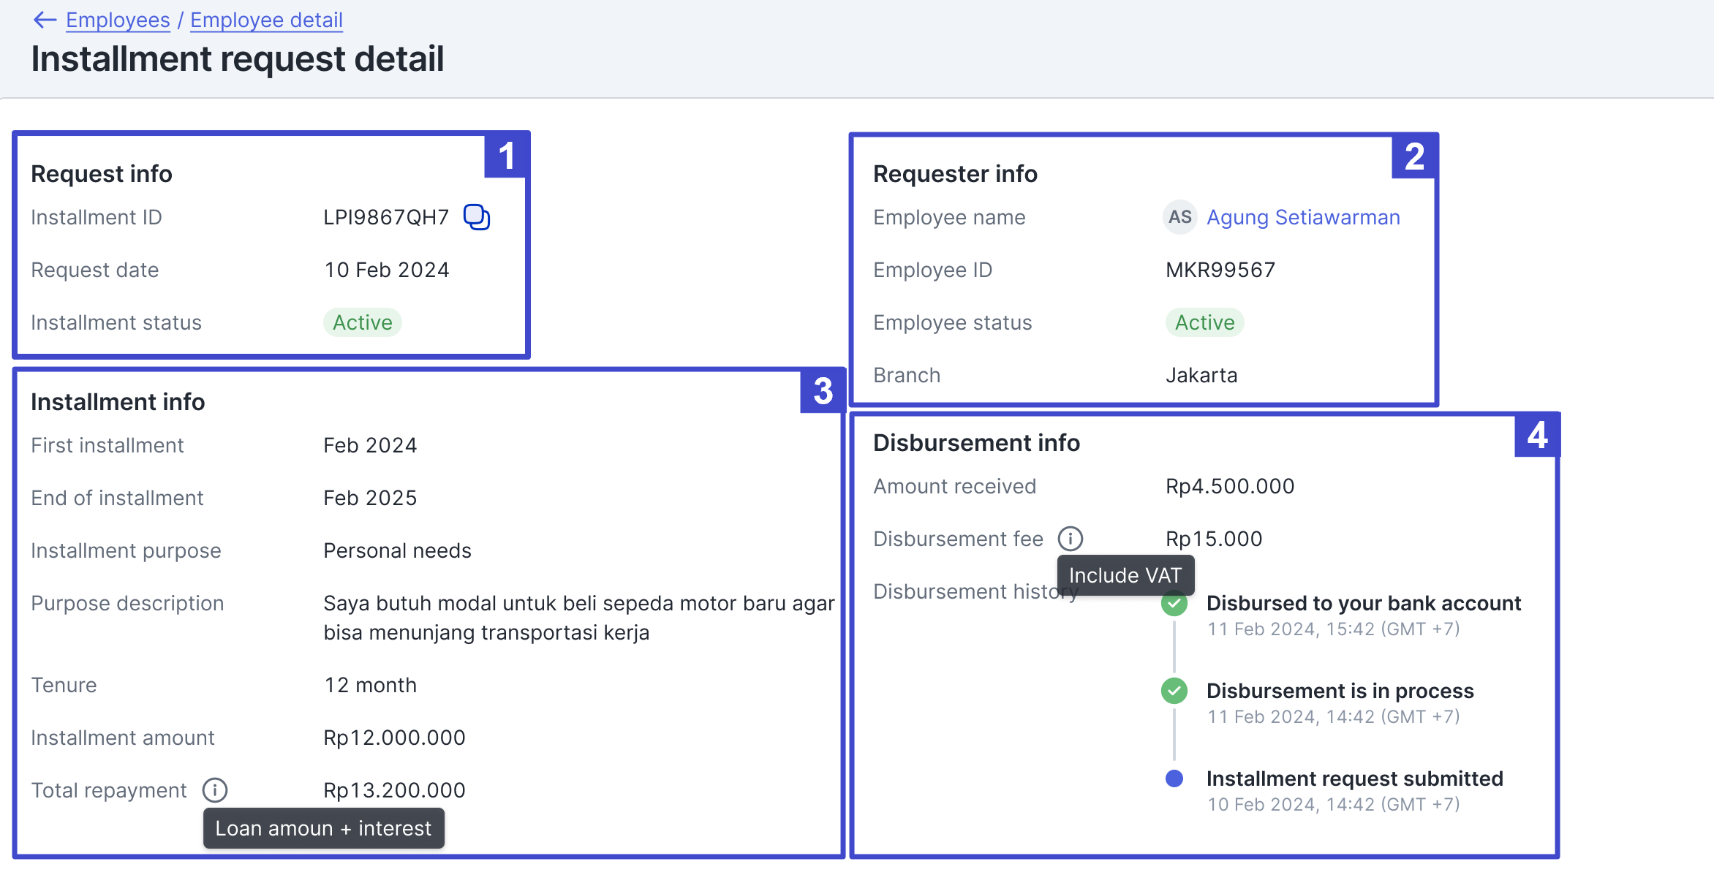This screenshot has width=1714, height=883.
Task: Click green checkmark beside Disbursed to your bank account
Action: (1174, 603)
